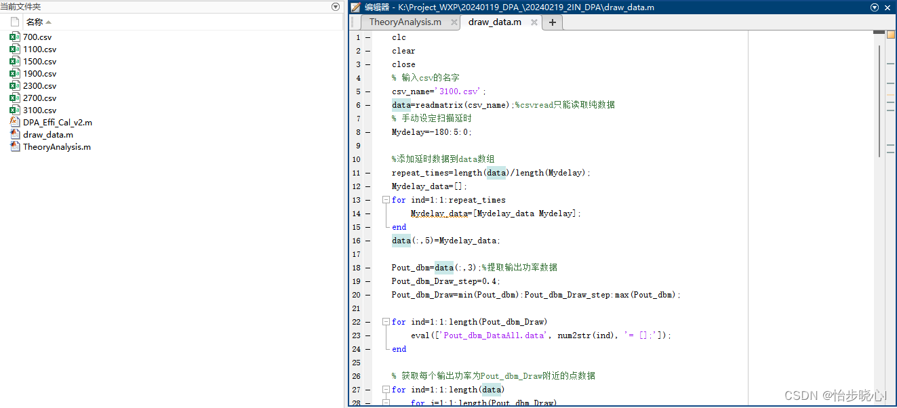Set breakpoint at line 6 dash
Image resolution: width=897 pixels, height=408 pixels.
click(367, 105)
